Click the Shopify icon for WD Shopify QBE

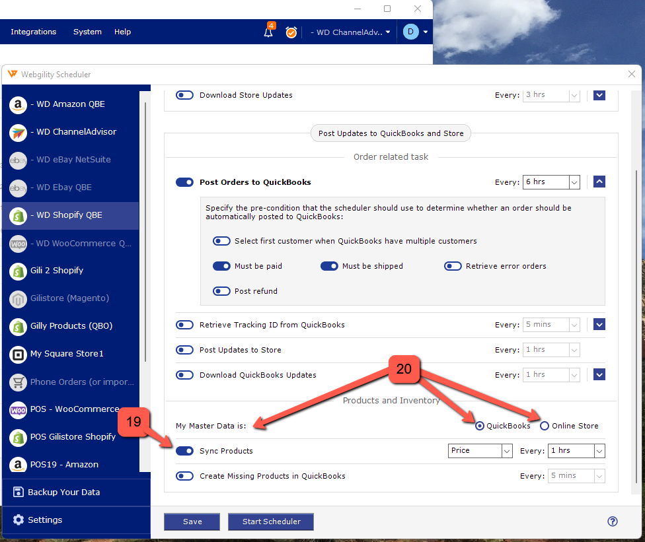(x=18, y=215)
